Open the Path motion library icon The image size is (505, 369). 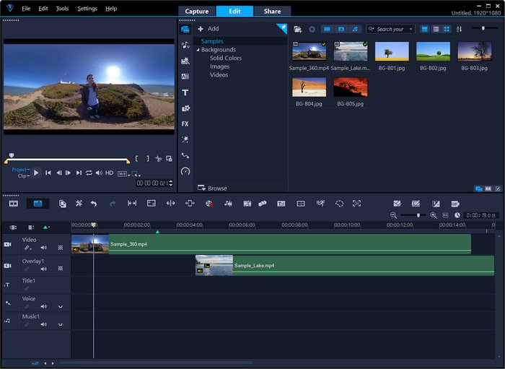coord(185,155)
